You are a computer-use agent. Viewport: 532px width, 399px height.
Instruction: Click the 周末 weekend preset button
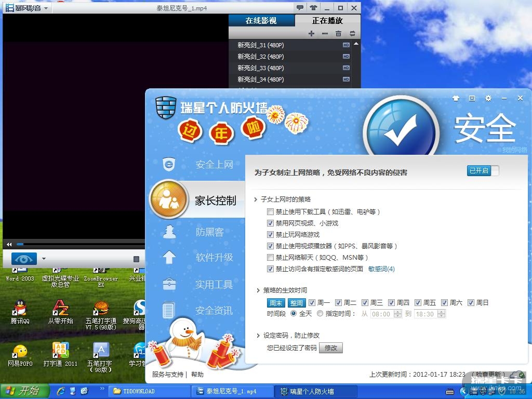[x=276, y=303]
